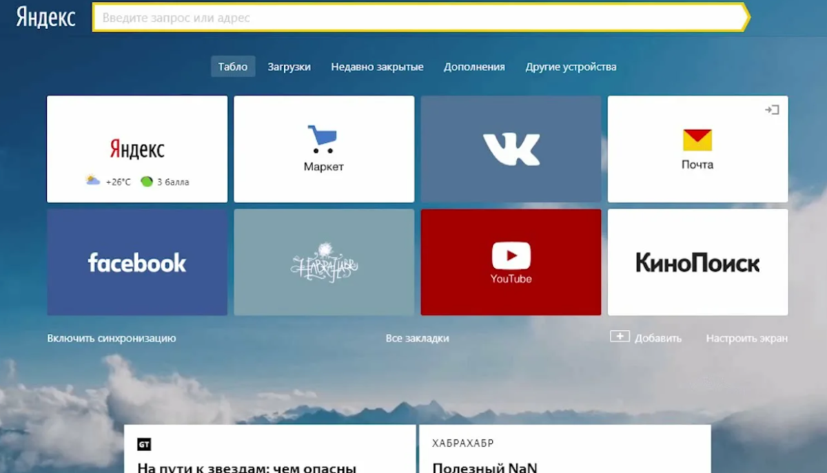
Task: Focus the search or address input field
Action: pos(420,18)
